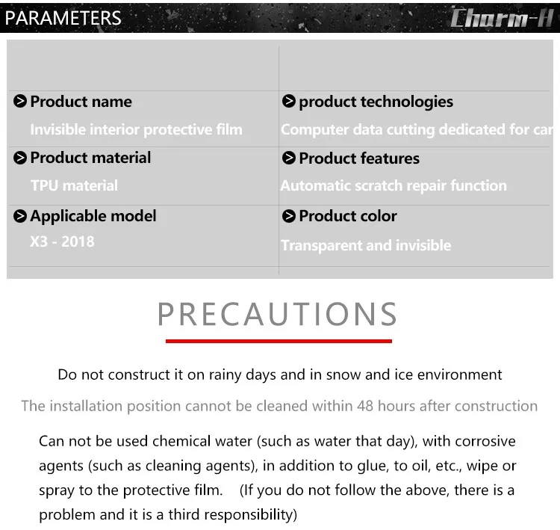Click the PRECAUTIONS heading
This screenshot has height=530, width=560.
tap(278, 314)
